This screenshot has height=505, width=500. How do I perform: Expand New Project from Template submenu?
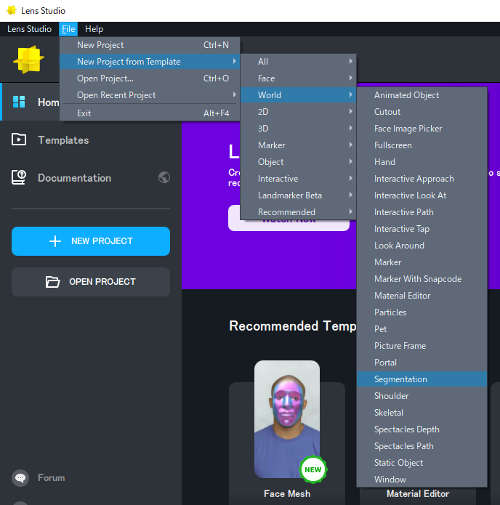150,62
